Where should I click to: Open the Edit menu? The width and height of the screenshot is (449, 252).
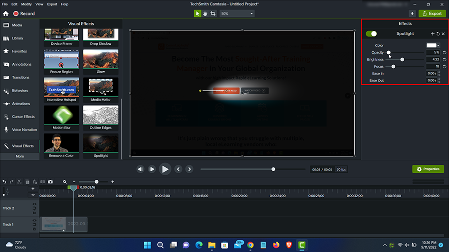click(x=14, y=4)
